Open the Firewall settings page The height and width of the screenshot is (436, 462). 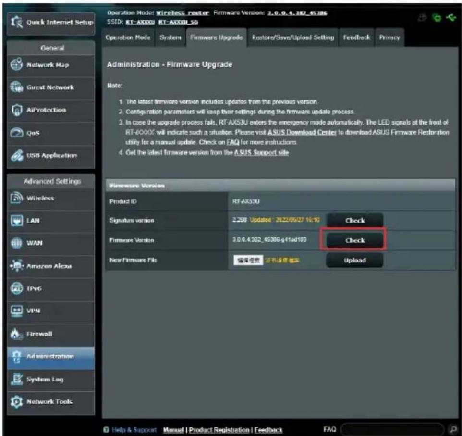point(51,334)
